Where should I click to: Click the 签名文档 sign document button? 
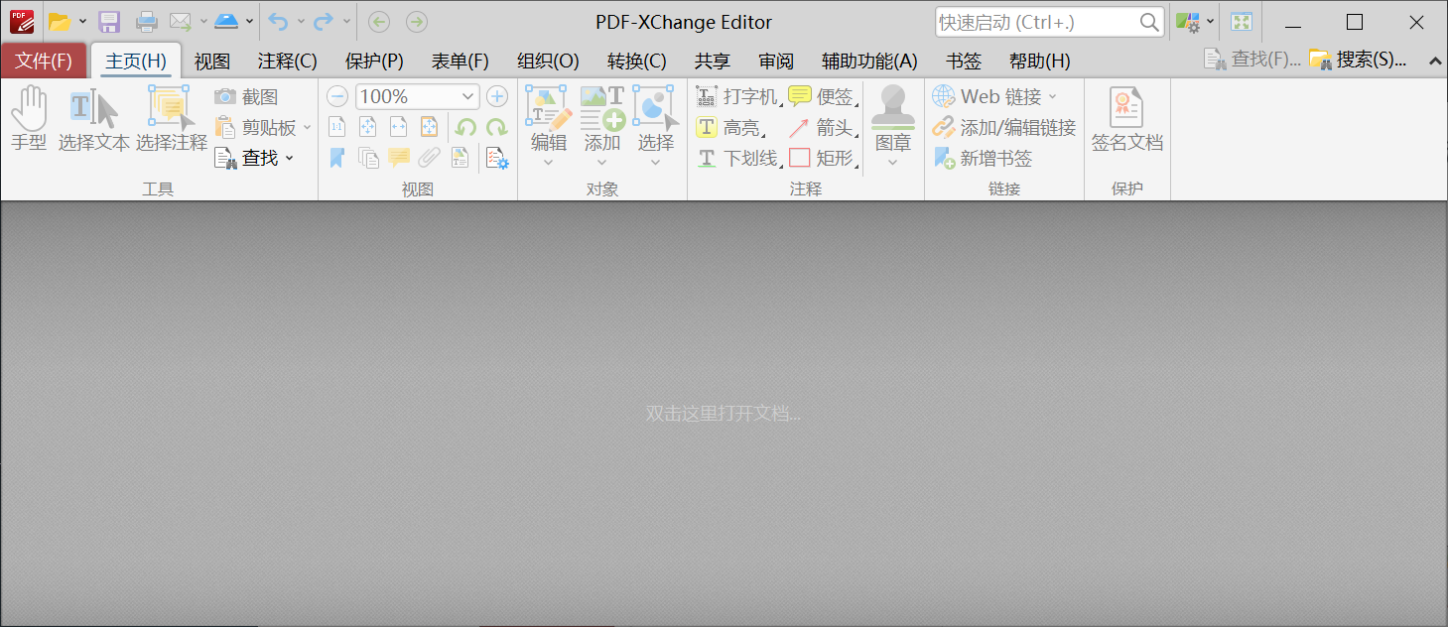pyautogui.click(x=1126, y=118)
